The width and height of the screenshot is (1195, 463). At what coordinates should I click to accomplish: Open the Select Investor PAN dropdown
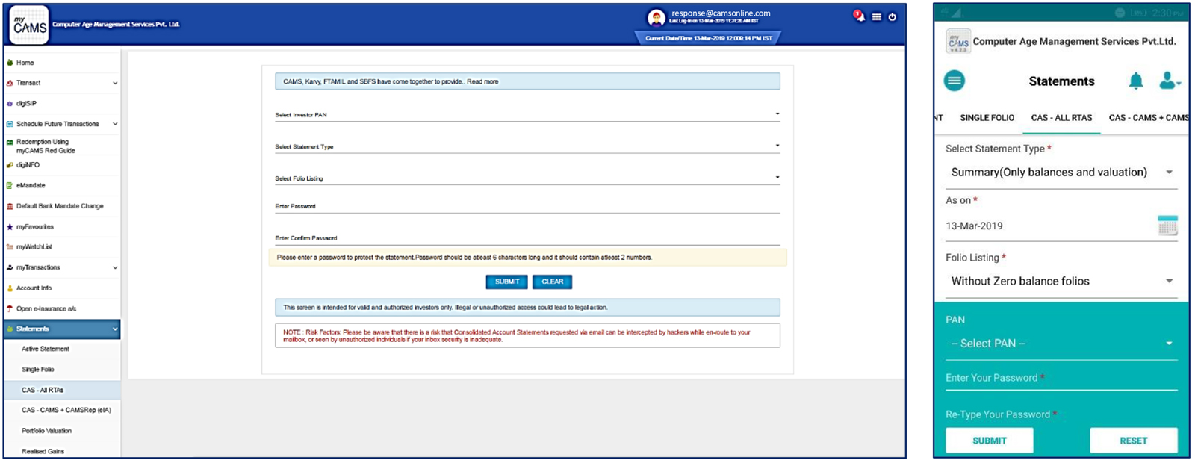tap(527, 115)
